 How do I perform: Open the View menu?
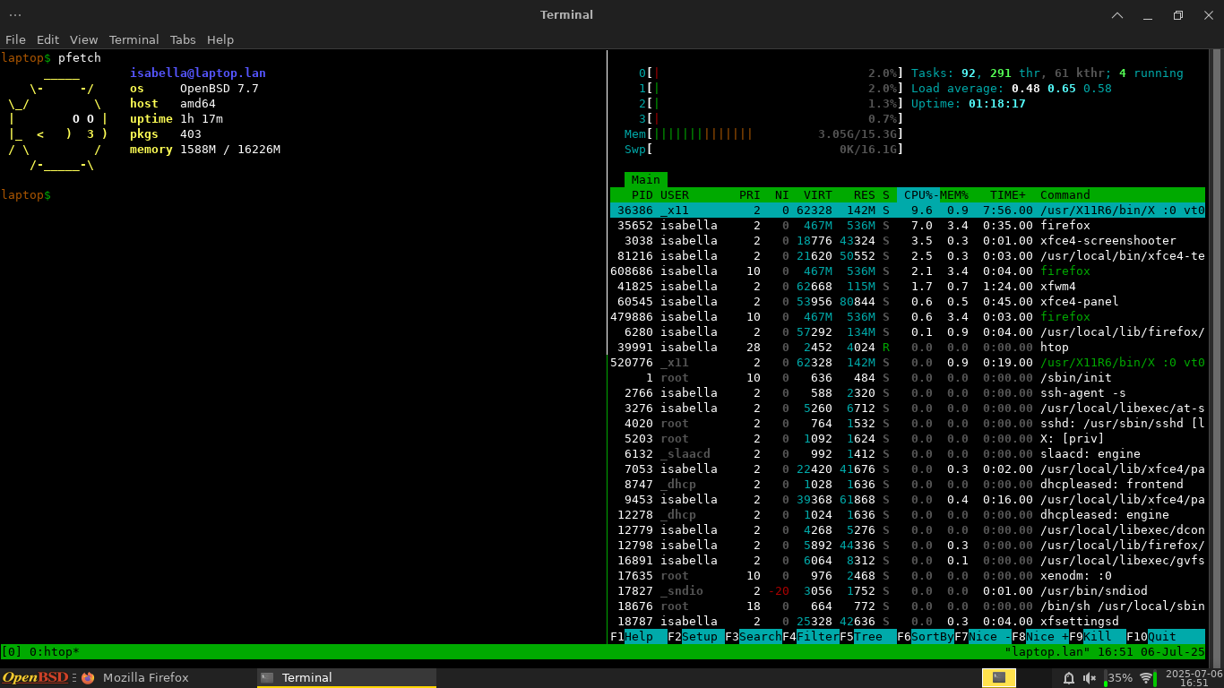coord(83,39)
